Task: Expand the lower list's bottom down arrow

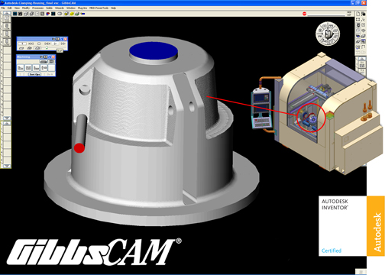Action: coord(7,166)
